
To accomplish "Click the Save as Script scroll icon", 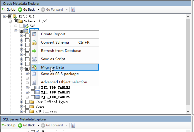I will click(34, 59).
